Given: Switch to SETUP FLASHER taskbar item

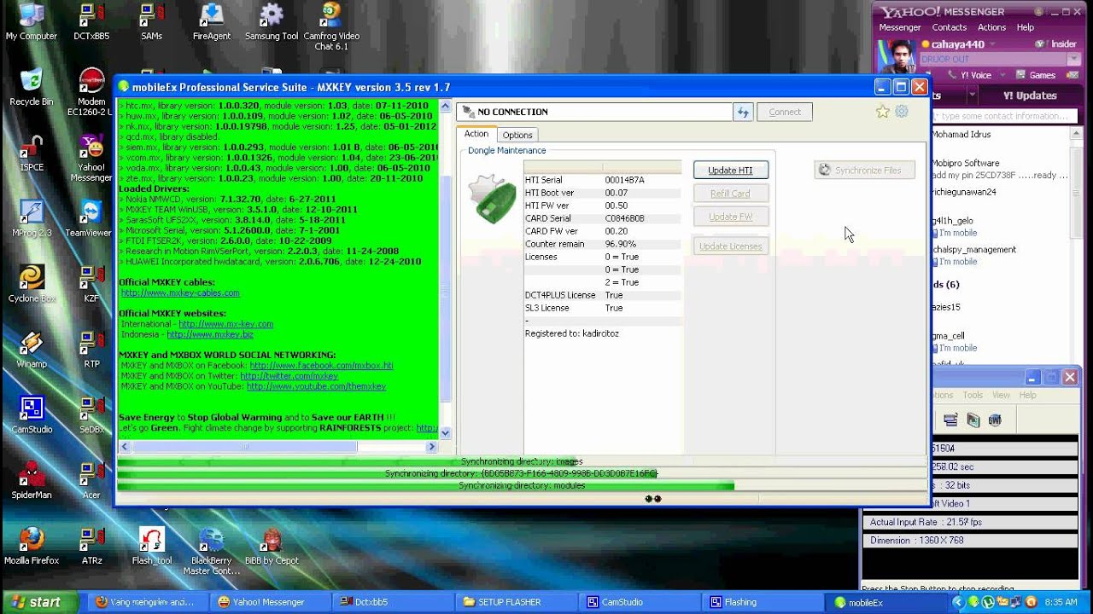Looking at the screenshot, I should pos(514,602).
